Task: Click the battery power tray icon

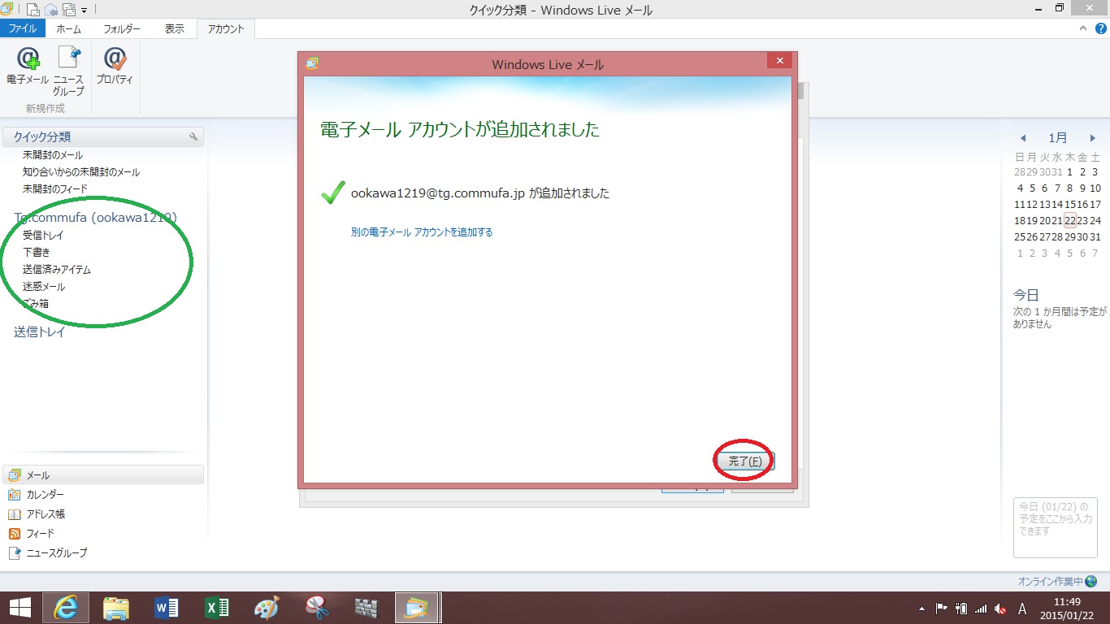Action: tap(961, 608)
